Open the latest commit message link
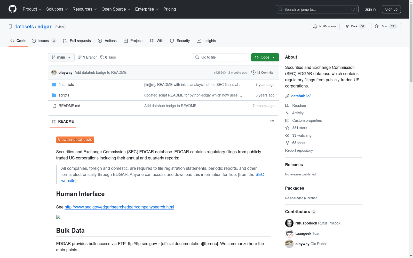Image resolution: width=413 pixels, height=258 pixels. pos(100,72)
